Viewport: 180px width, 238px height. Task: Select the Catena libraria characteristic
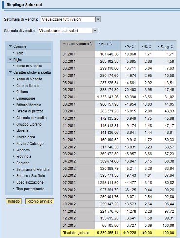point(28,86)
